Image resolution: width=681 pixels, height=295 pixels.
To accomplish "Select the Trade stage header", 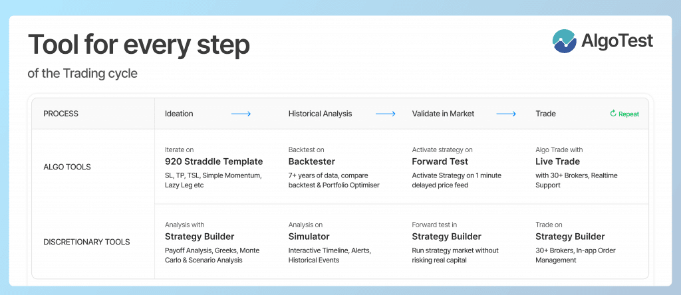I will (x=545, y=114).
